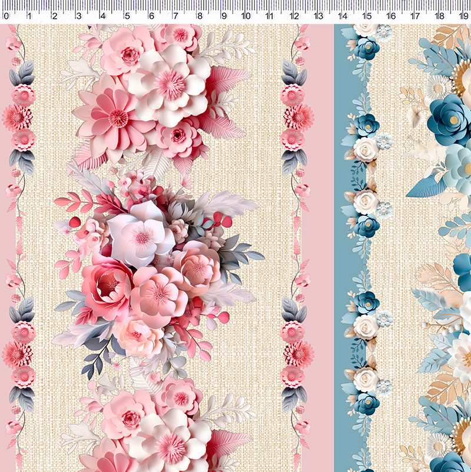Click the 7 mark on the ruler

click(174, 16)
